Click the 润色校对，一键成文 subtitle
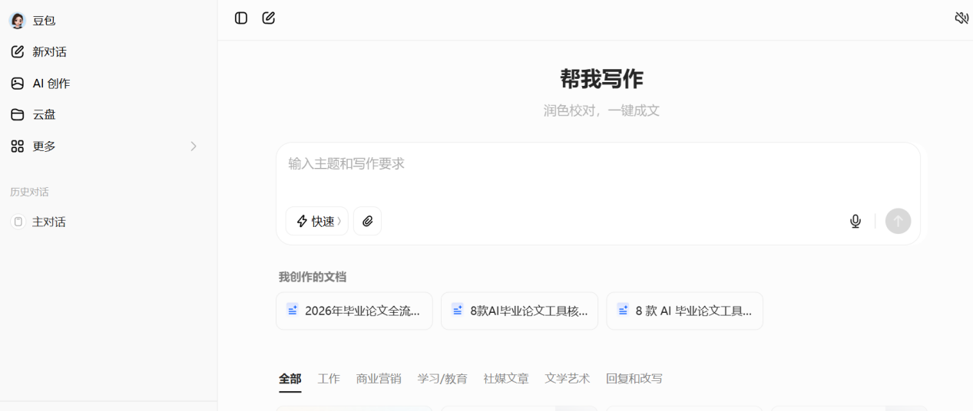973x411 pixels. 601,110
